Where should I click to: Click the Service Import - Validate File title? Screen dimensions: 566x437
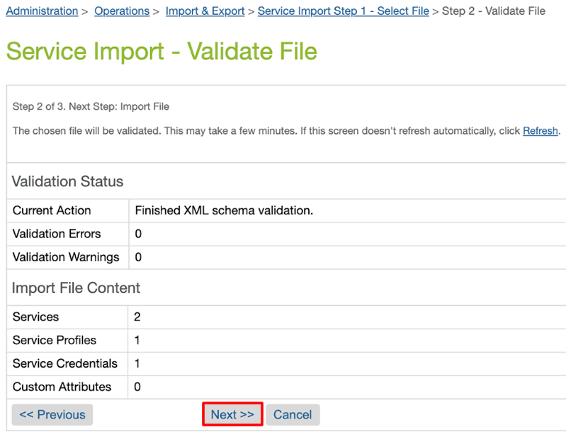(x=162, y=51)
